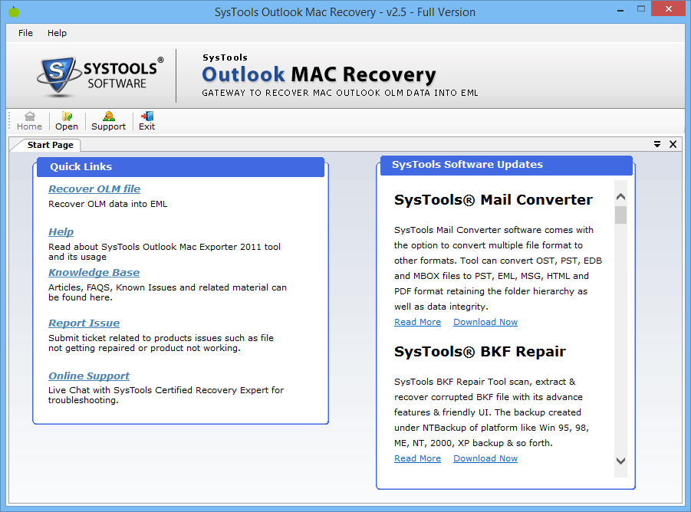
Task: Click the green apple app icon
Action: click(12, 11)
